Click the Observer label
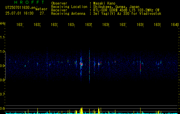This screenshot has height=114, width=180. point(59,3)
